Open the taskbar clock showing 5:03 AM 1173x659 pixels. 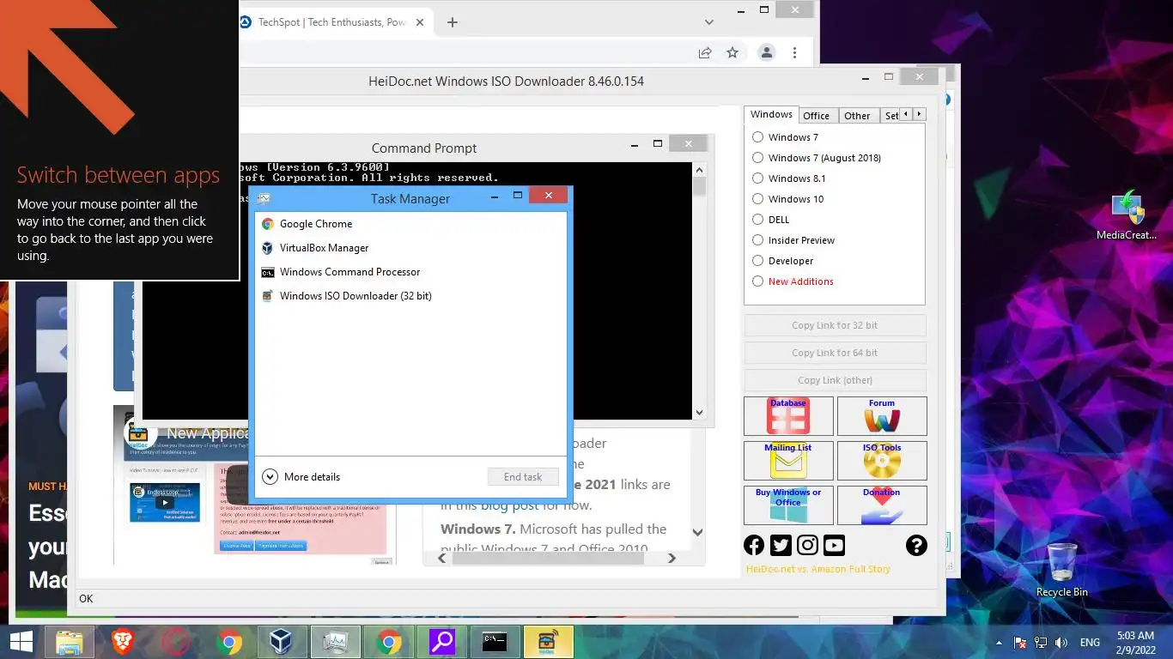[x=1135, y=642]
